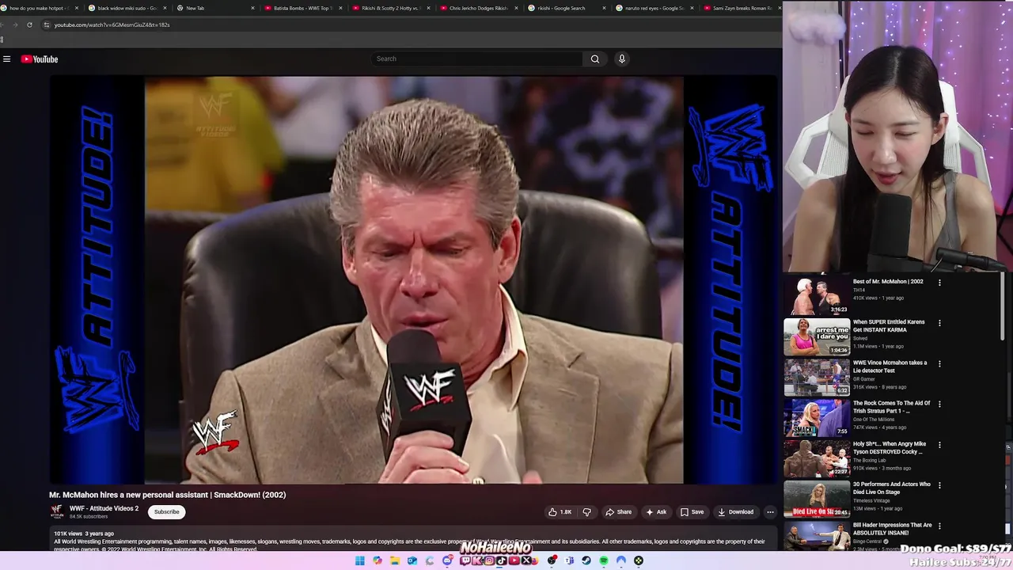Viewport: 1013px width, 570px height.
Task: Open 'Bill Hader Impressions' video title
Action: click(x=892, y=529)
